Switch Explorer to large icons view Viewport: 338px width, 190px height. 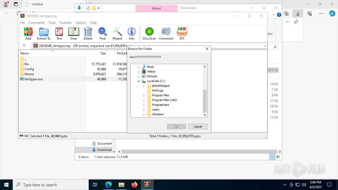(278, 157)
